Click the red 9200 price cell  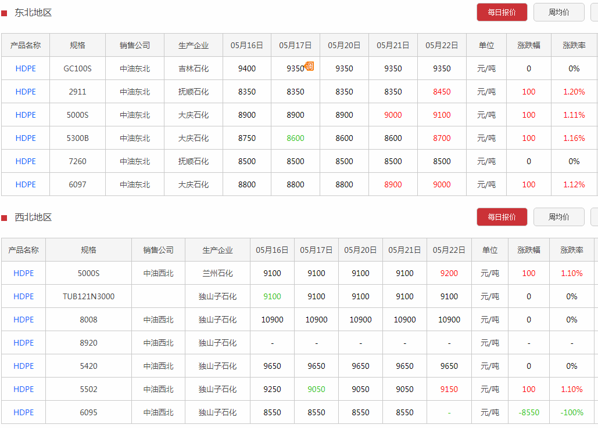click(x=449, y=273)
